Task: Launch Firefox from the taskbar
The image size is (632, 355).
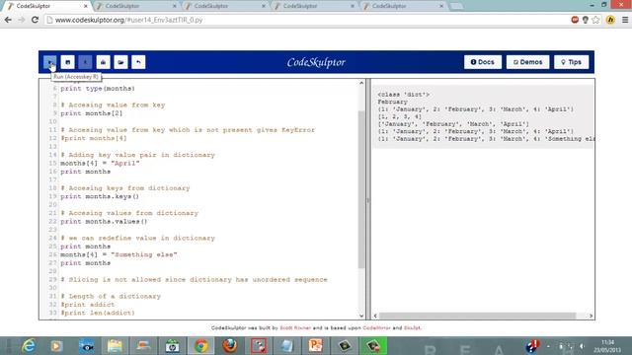Action: pos(230,346)
